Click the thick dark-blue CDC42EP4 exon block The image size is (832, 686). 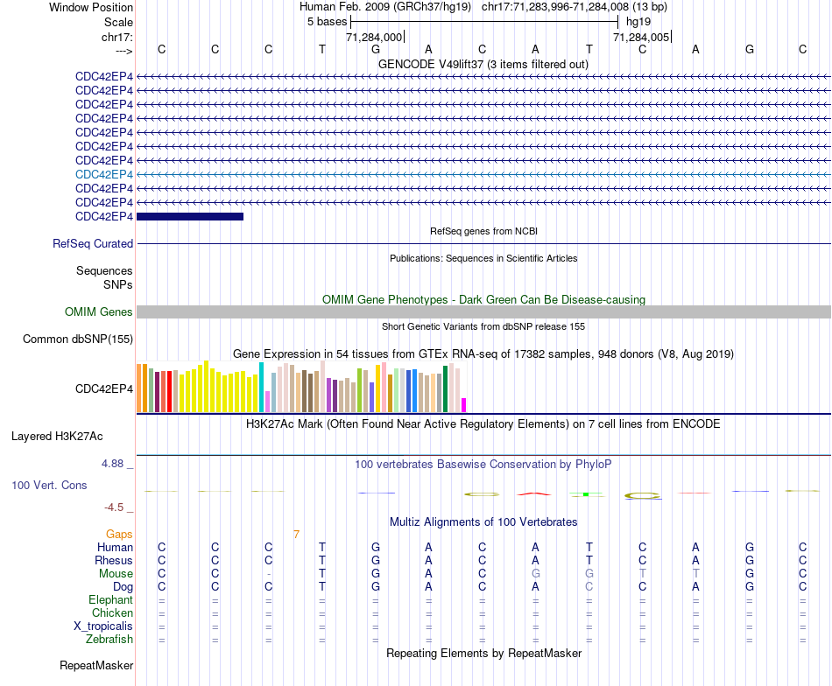[190, 216]
